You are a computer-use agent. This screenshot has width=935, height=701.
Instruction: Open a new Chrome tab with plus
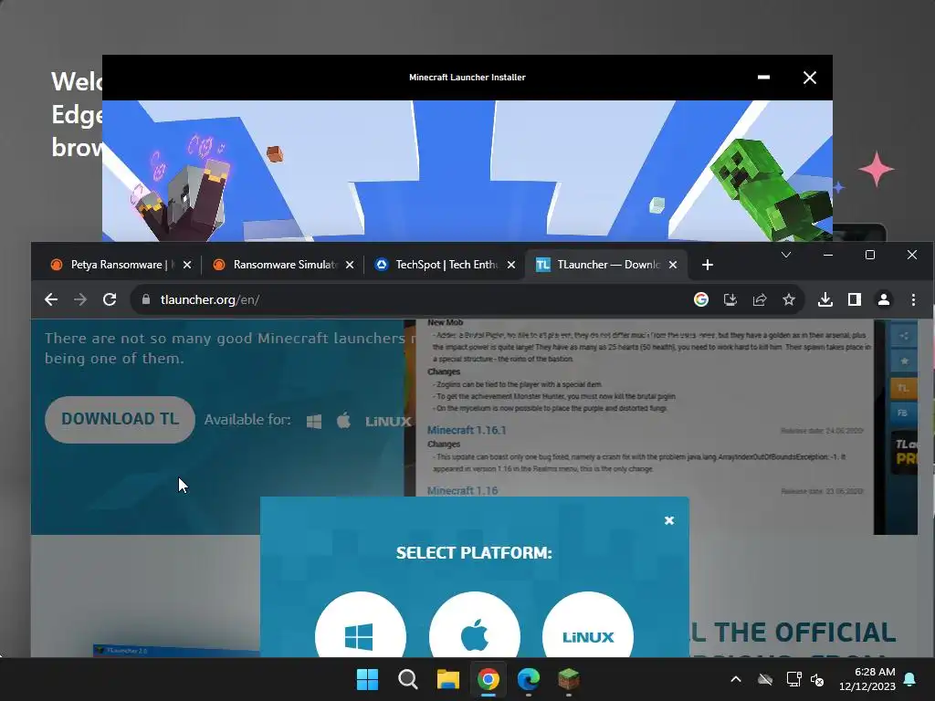tap(708, 265)
